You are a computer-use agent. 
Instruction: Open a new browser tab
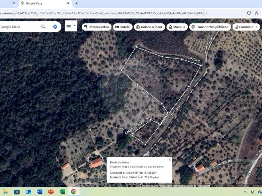pos(77,3)
